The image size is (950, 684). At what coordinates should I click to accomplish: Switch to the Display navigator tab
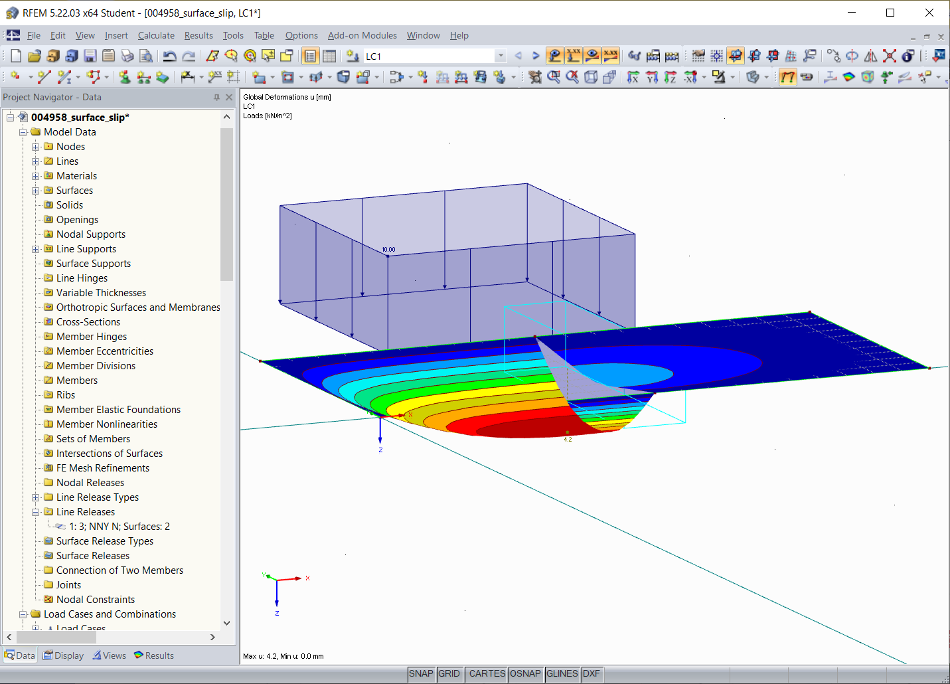click(x=63, y=655)
